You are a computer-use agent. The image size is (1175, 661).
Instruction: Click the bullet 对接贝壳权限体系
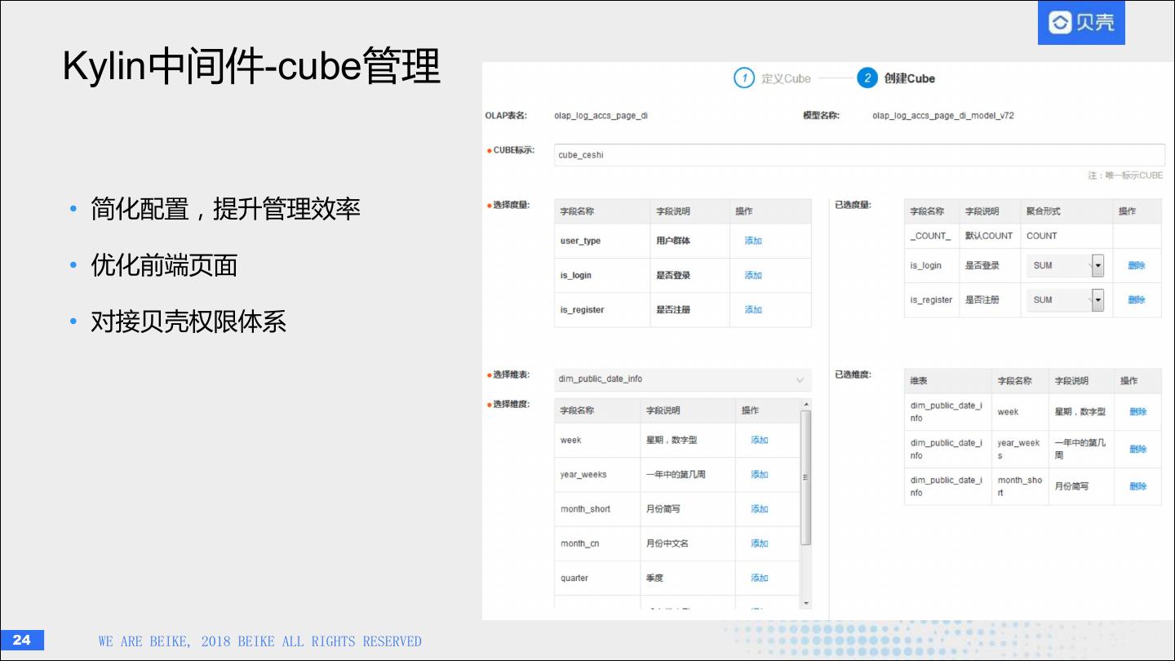pyautogui.click(x=188, y=322)
